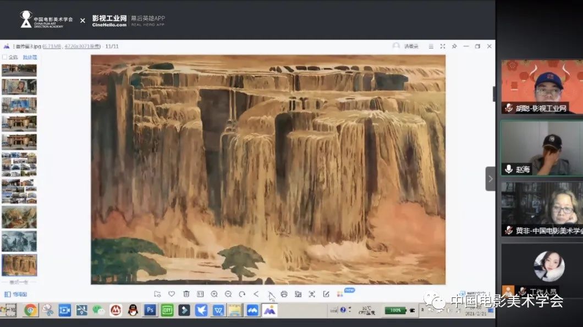Select the last waterfall painting thumbnail
The image size is (583, 327).
(x=19, y=264)
